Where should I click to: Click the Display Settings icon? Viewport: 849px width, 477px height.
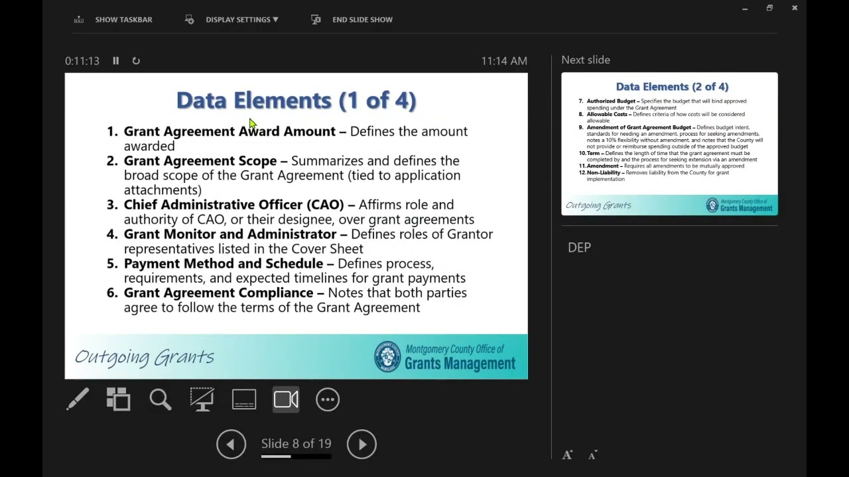[x=189, y=20]
